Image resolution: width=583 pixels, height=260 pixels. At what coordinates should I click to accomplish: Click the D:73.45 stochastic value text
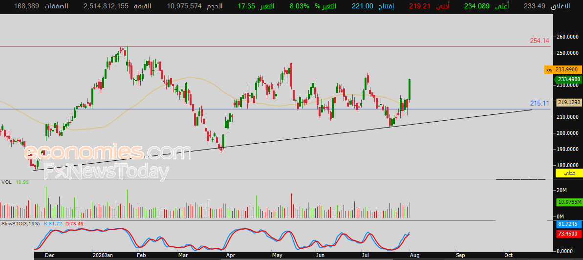pyautogui.click(x=74, y=224)
